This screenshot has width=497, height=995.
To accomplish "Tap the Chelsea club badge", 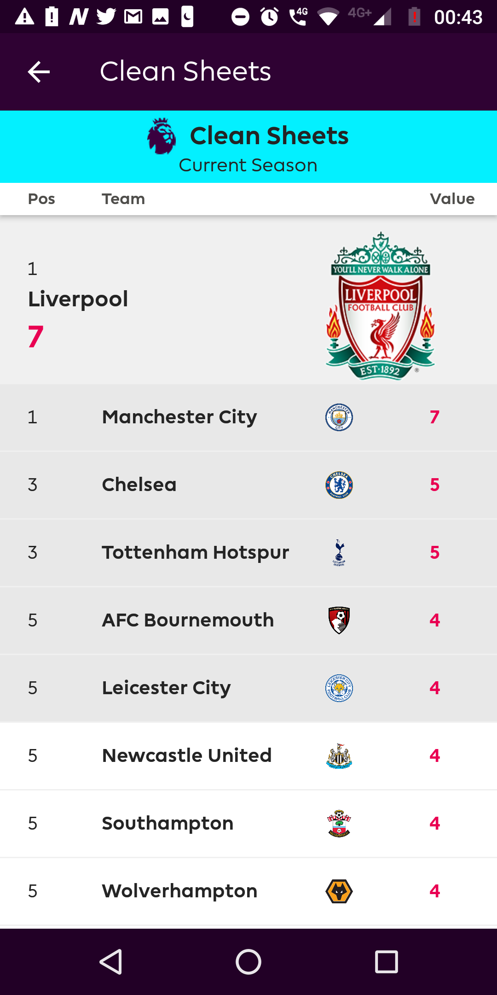I will tap(339, 485).
